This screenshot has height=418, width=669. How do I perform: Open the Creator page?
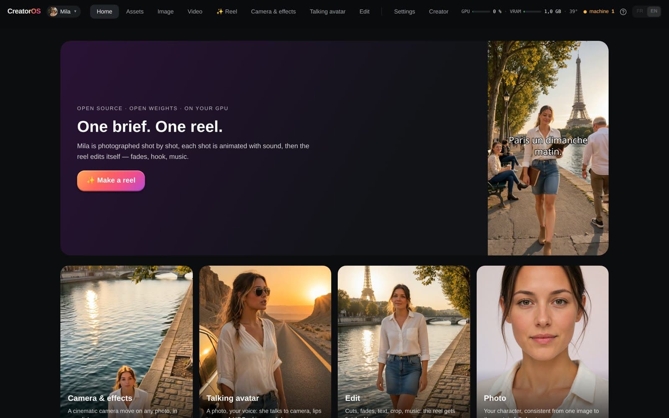coord(439,11)
